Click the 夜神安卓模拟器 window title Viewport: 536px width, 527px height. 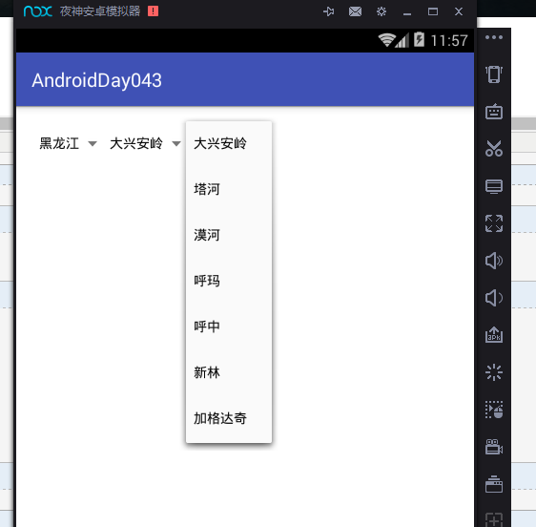tap(100, 11)
